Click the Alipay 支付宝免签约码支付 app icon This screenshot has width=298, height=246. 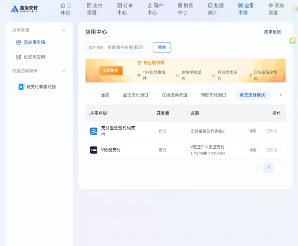click(x=94, y=131)
